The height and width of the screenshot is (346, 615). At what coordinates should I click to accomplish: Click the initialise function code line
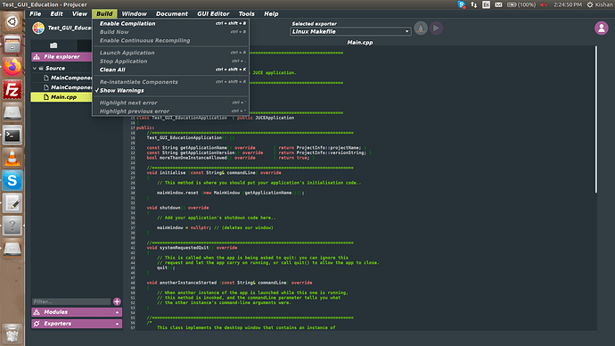tap(214, 173)
